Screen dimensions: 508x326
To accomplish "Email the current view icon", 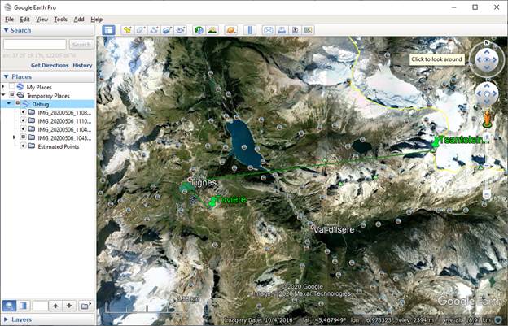I will point(269,30).
